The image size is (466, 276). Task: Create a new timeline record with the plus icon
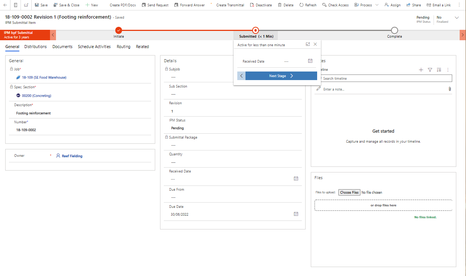click(x=421, y=70)
